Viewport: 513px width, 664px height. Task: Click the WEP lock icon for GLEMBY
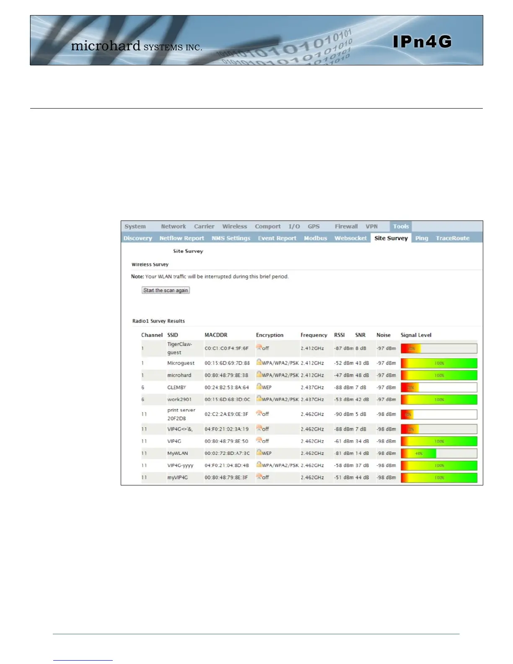pos(259,387)
